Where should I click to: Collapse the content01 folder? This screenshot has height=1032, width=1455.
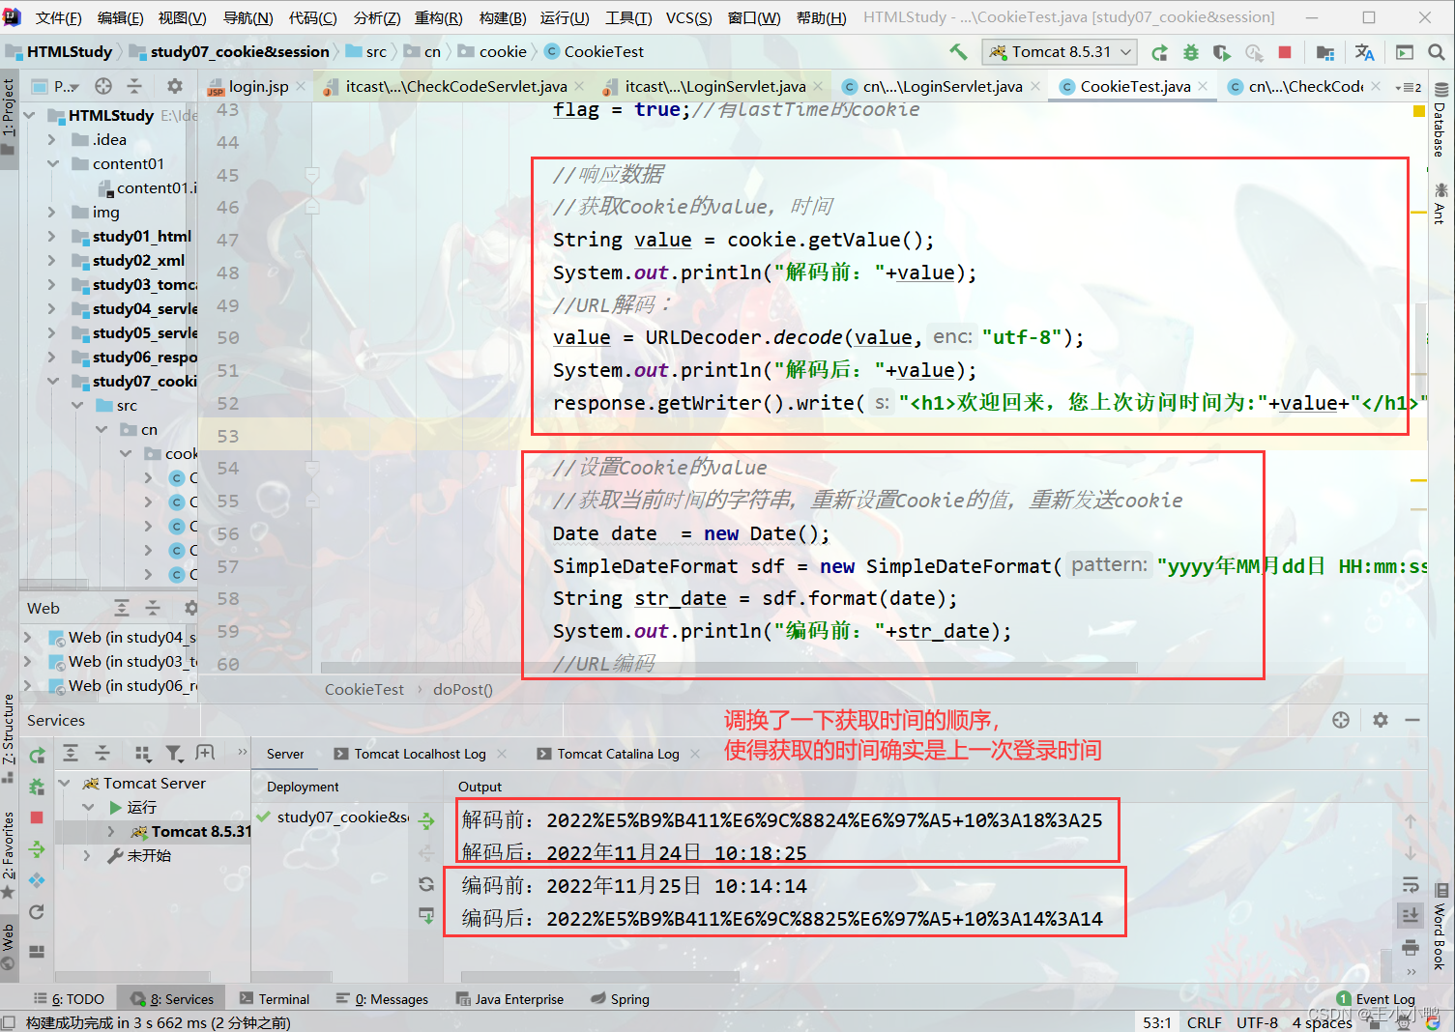click(52, 163)
